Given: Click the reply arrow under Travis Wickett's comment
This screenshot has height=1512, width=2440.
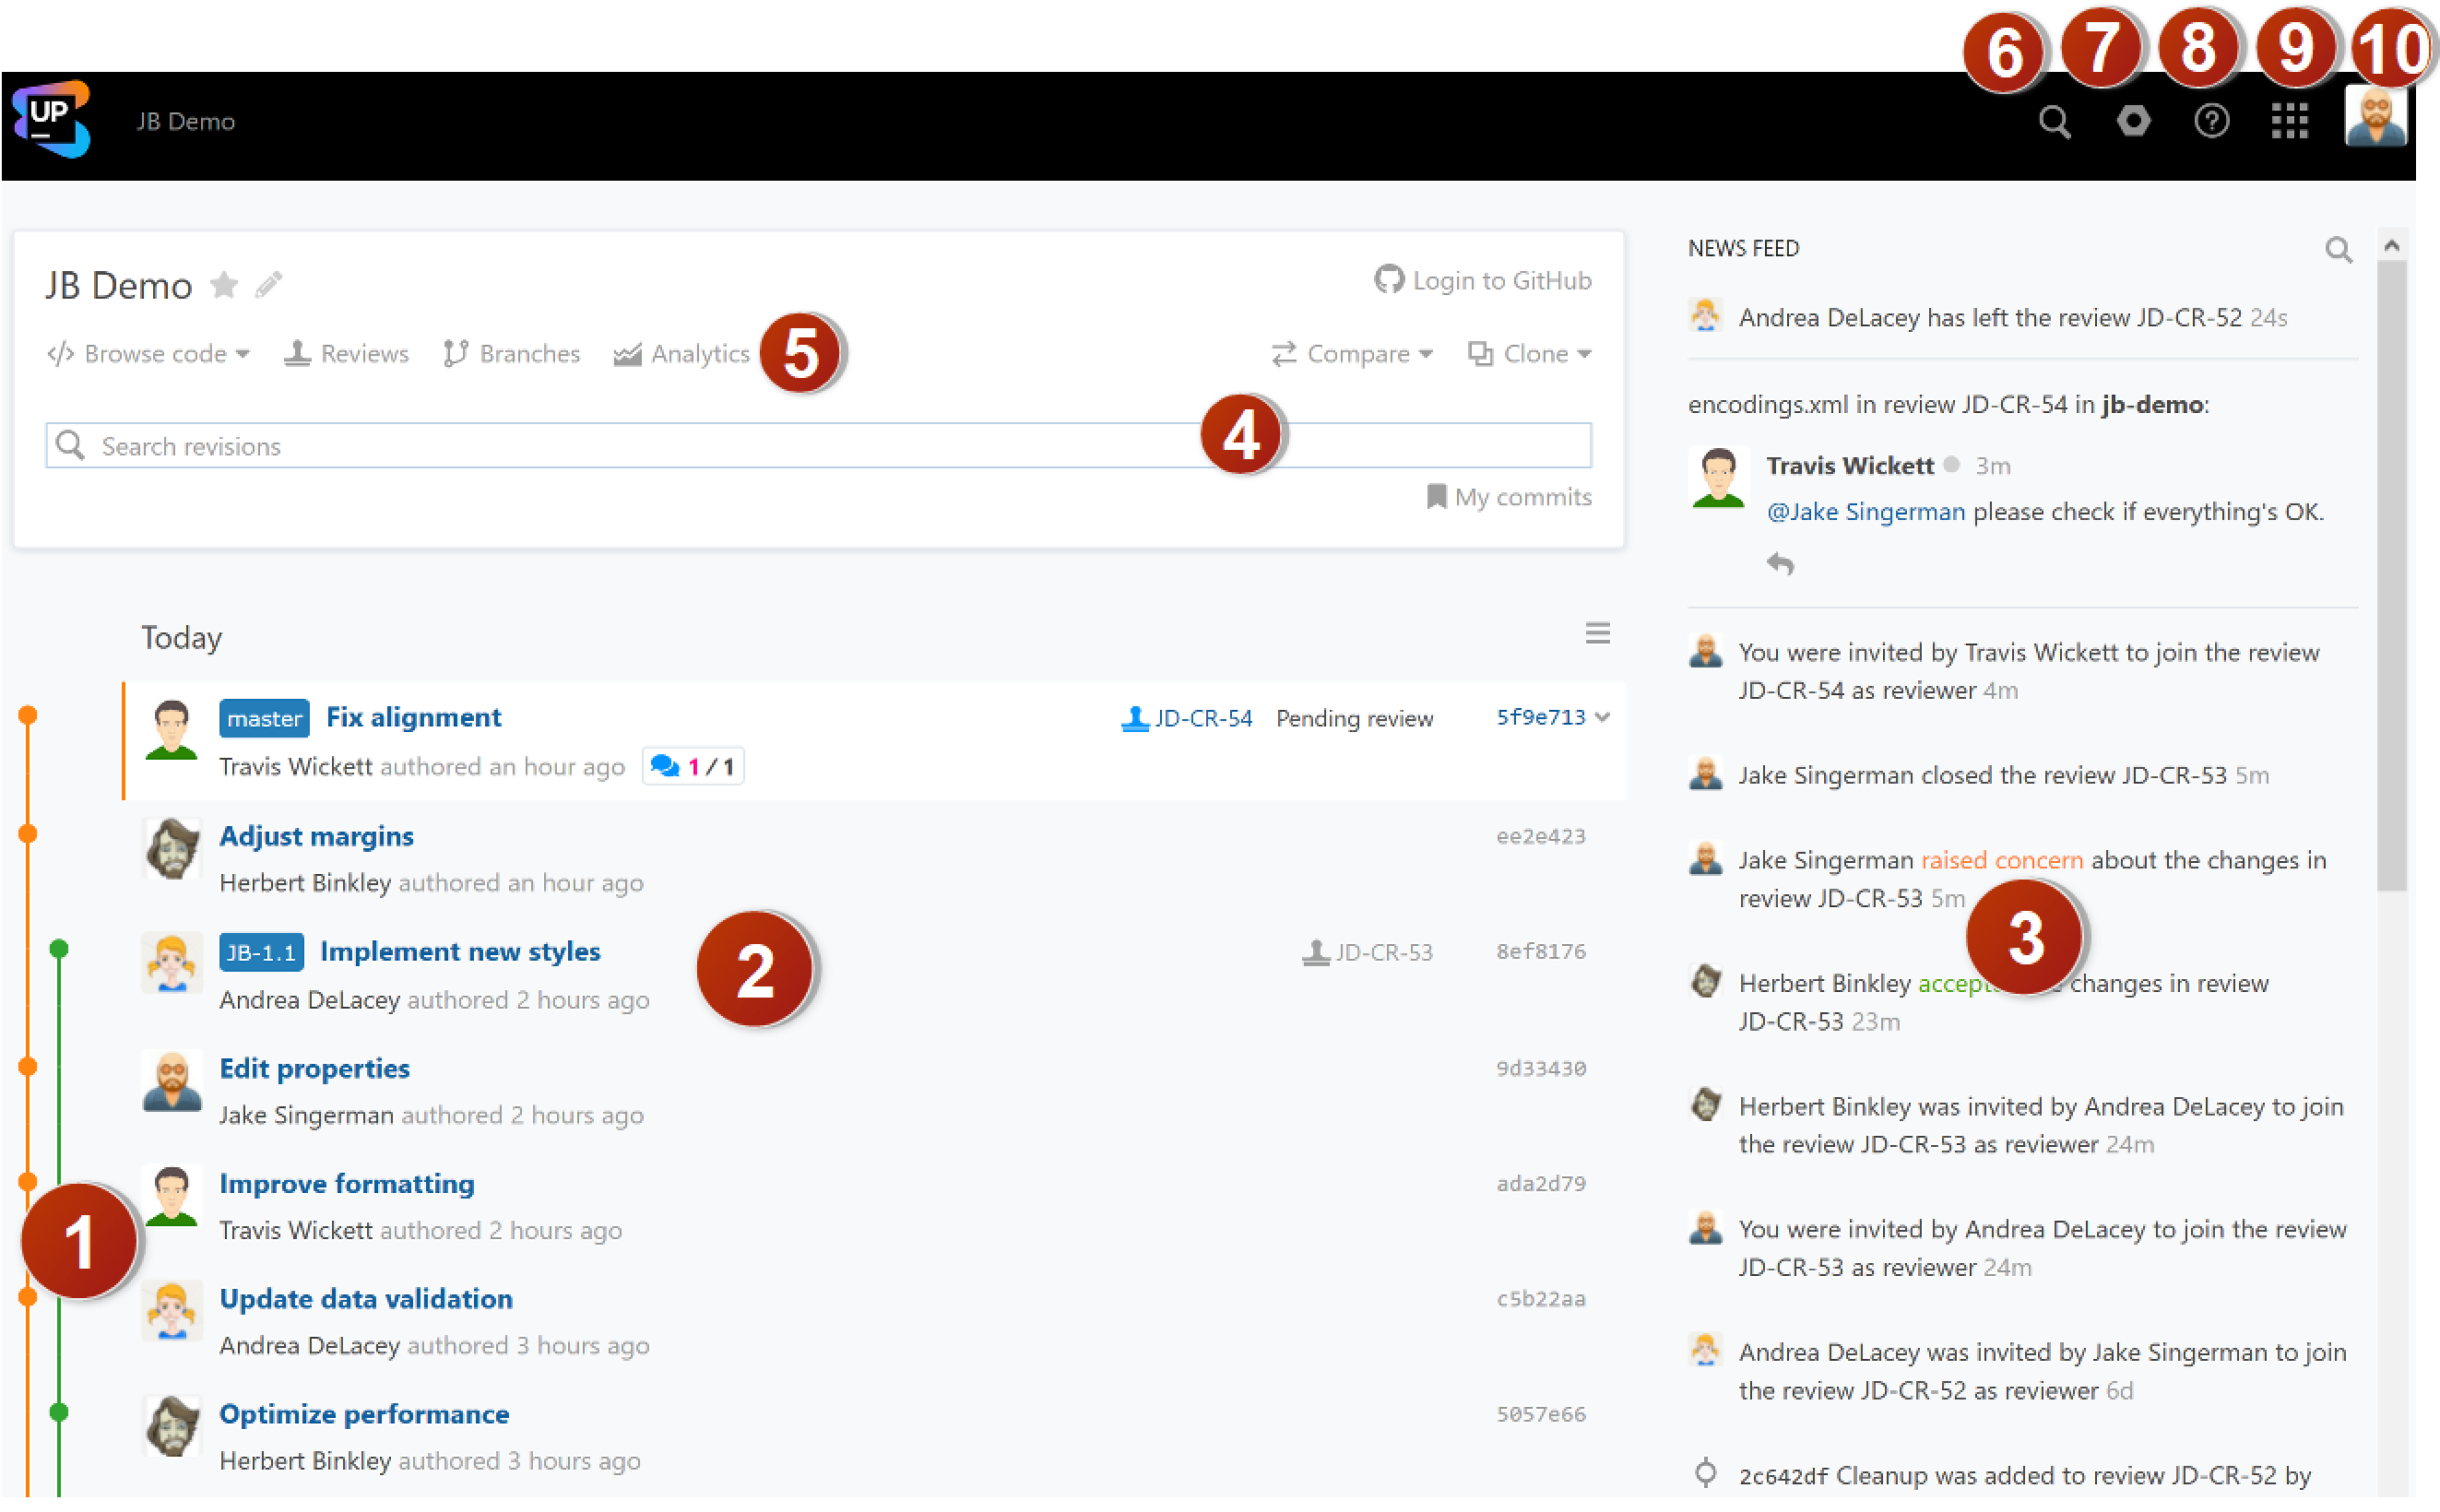Looking at the screenshot, I should point(1780,564).
